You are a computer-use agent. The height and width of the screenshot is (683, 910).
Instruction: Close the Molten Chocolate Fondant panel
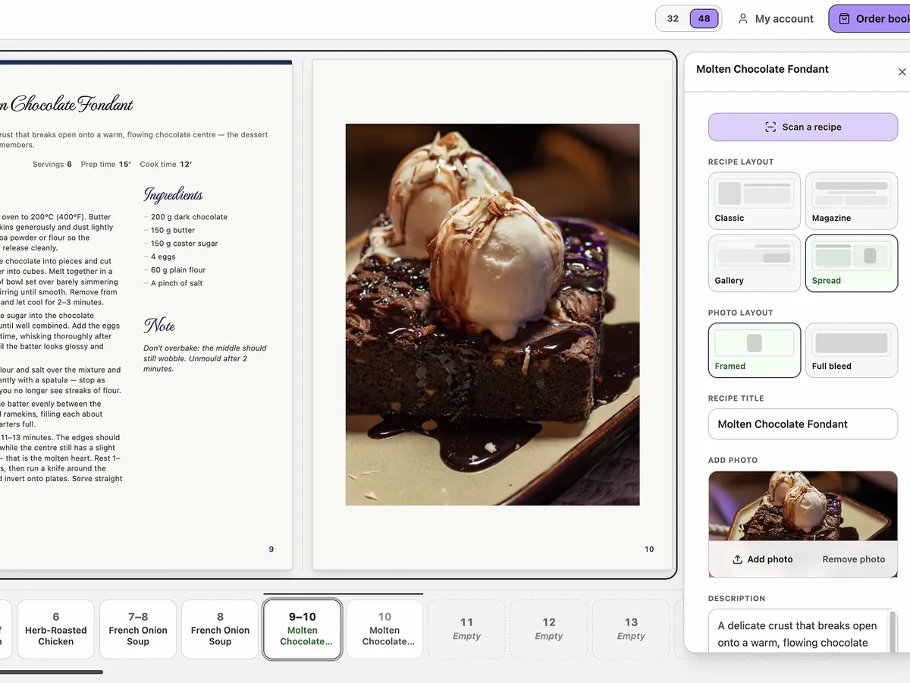(902, 72)
